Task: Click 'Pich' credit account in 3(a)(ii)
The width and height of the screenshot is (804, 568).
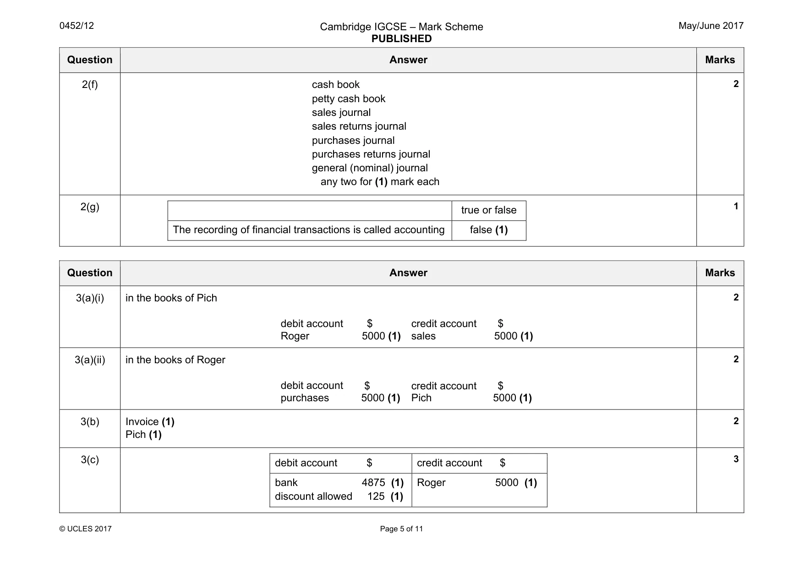Action: click(x=421, y=398)
